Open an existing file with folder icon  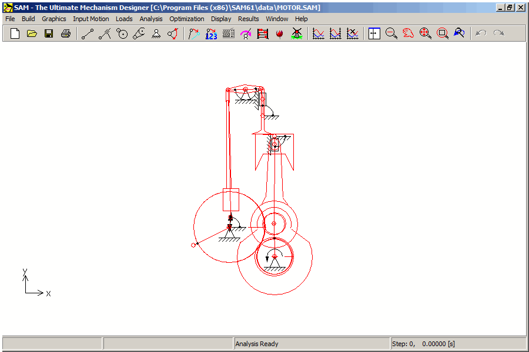tap(32, 33)
